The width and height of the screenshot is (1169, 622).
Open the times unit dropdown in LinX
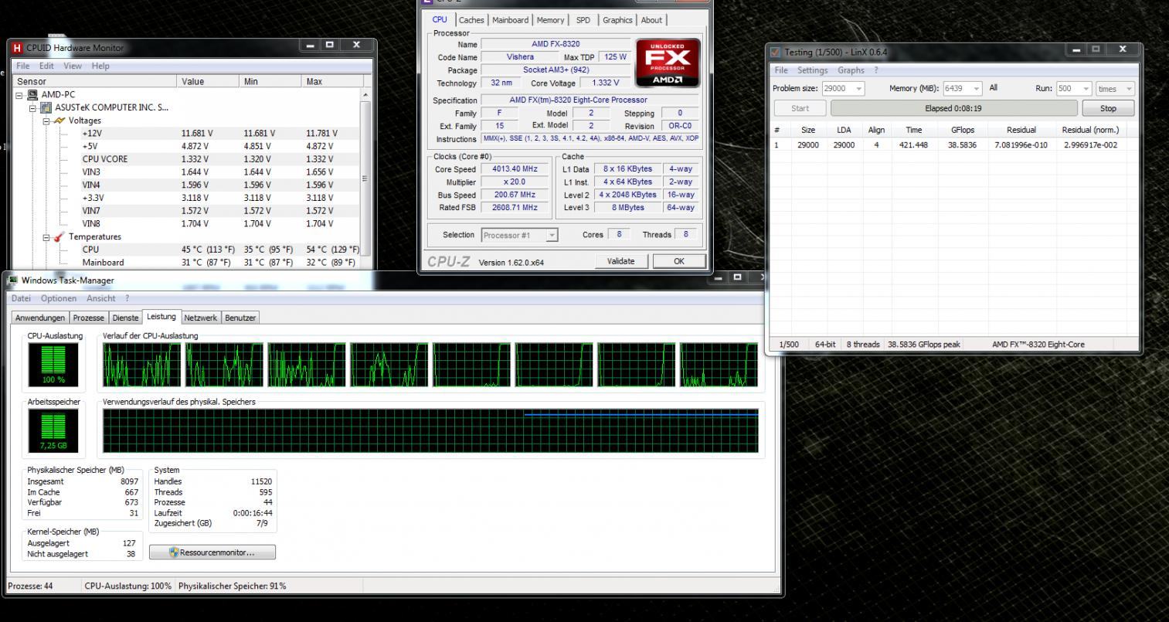click(x=1129, y=89)
